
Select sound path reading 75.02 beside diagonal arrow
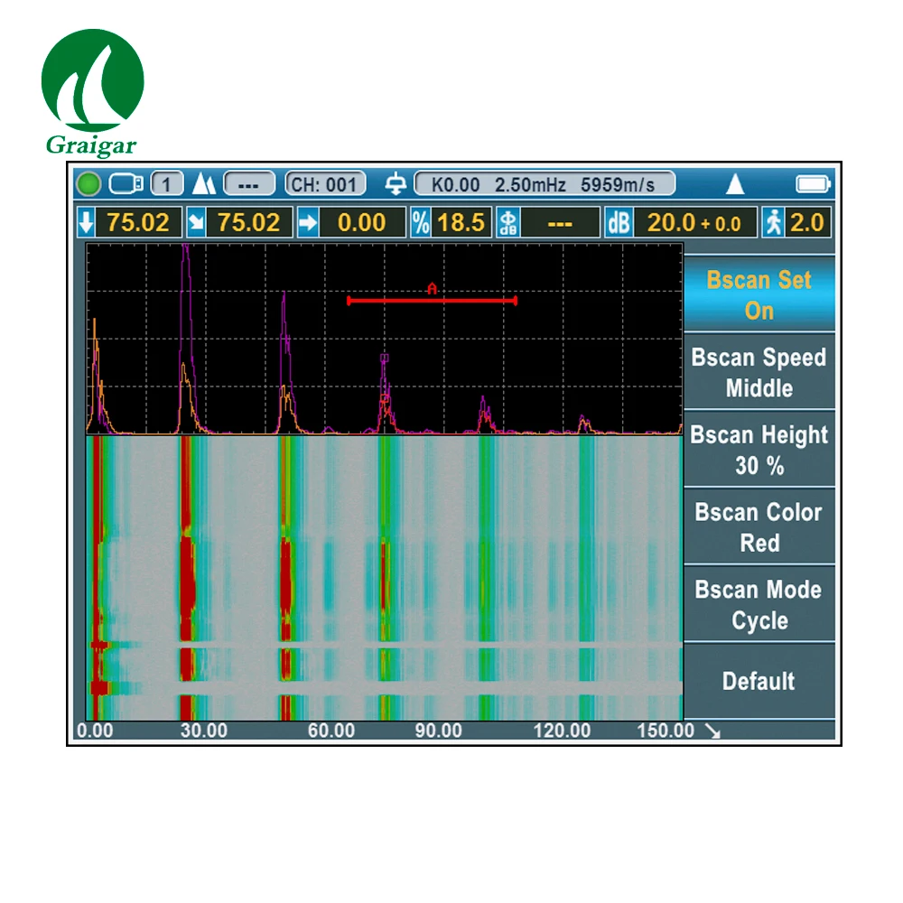coord(249,222)
